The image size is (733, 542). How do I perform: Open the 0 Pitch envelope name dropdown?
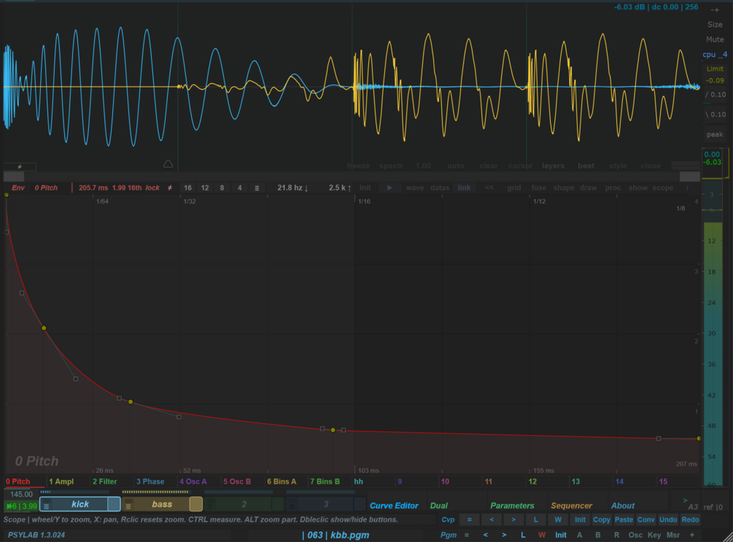[x=46, y=188]
